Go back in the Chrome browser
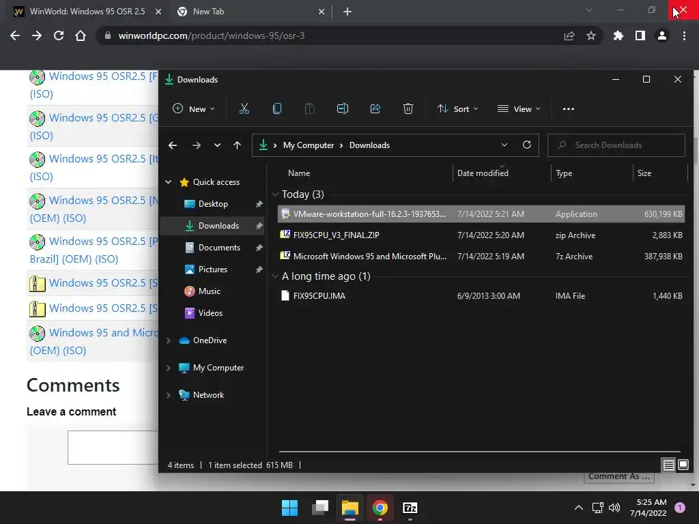This screenshot has width=699, height=524. [x=15, y=35]
